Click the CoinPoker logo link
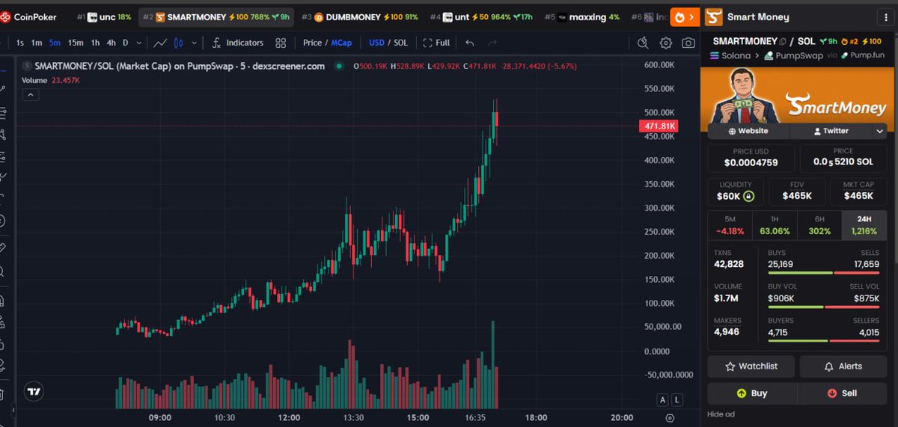 pyautogui.click(x=28, y=16)
